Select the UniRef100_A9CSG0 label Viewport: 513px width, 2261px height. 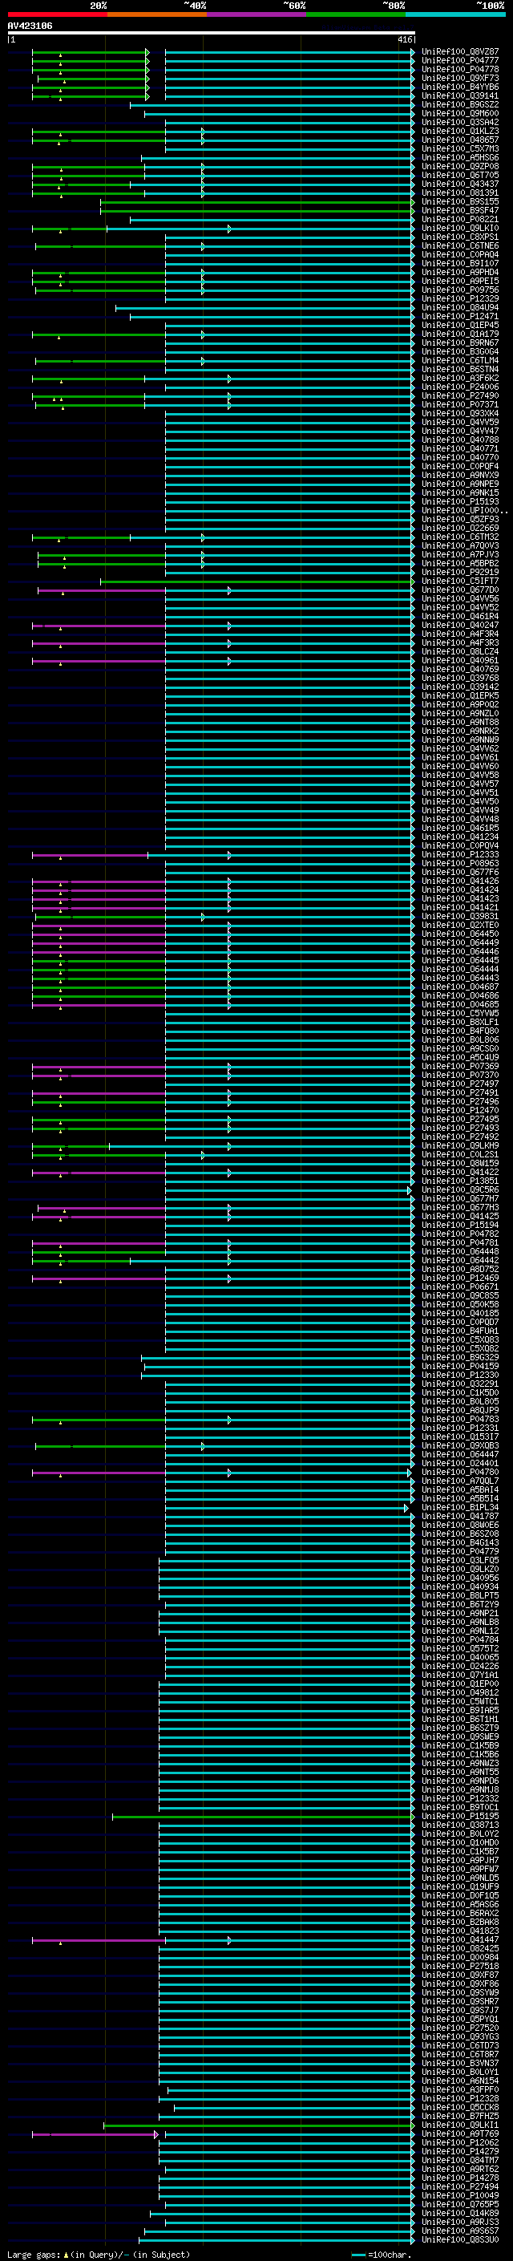459,1049
